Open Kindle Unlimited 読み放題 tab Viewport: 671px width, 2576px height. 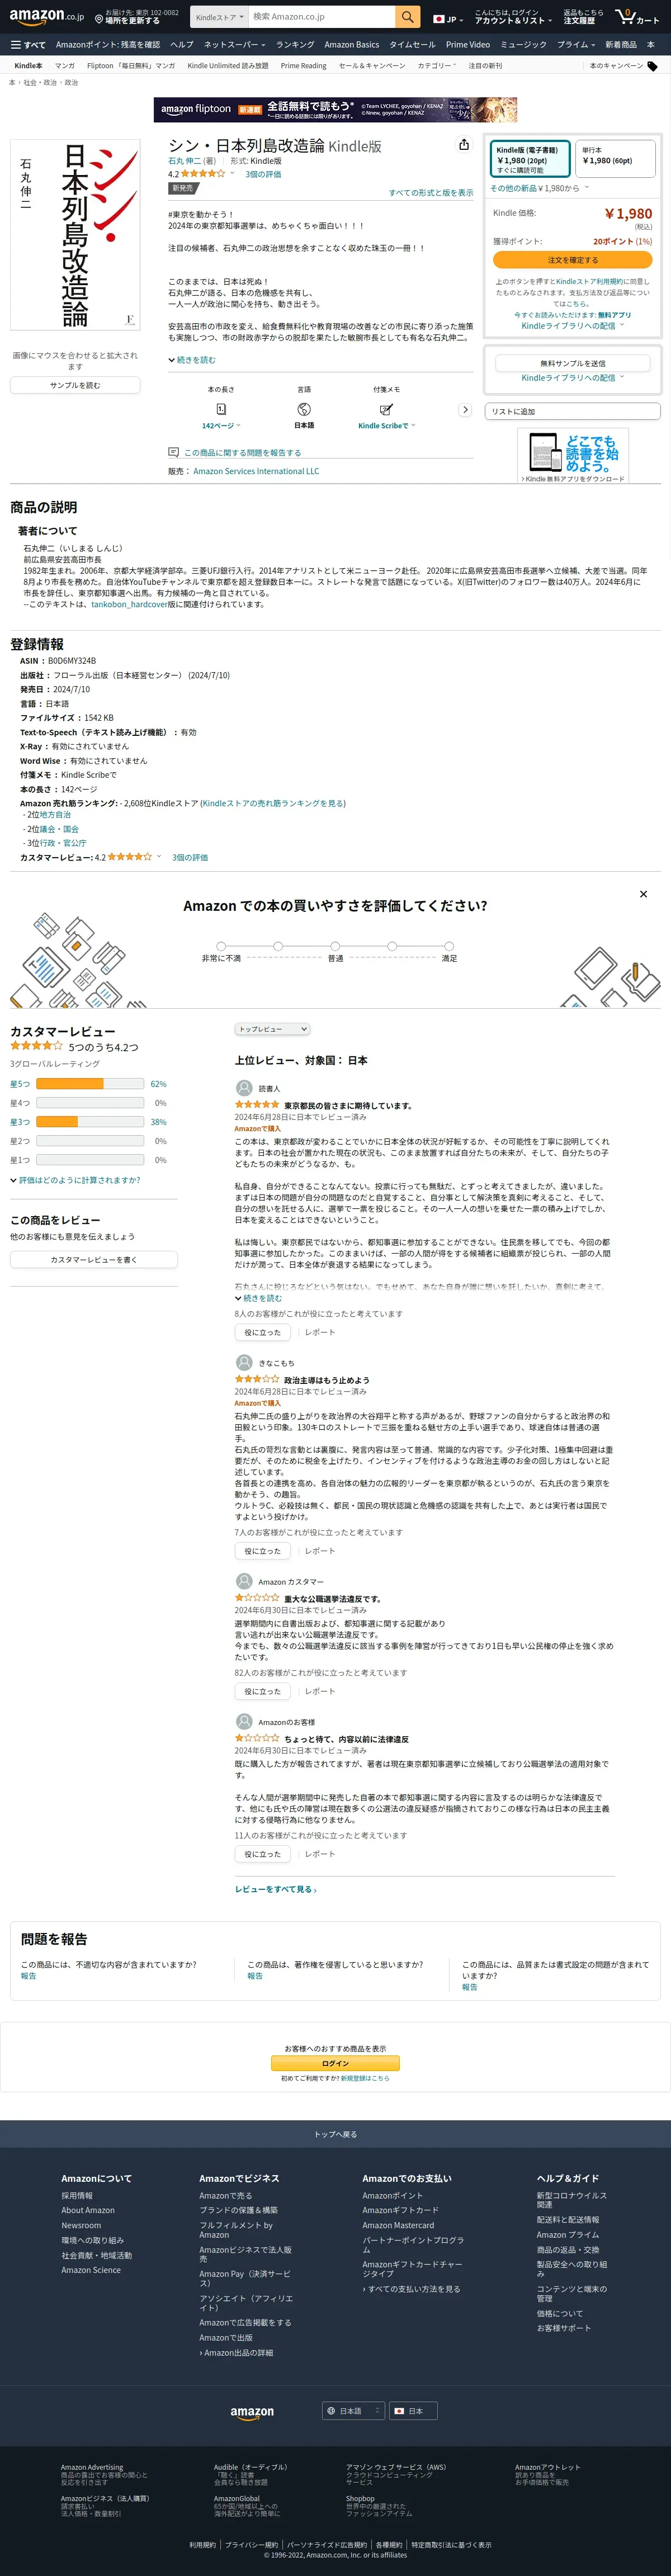228,66
